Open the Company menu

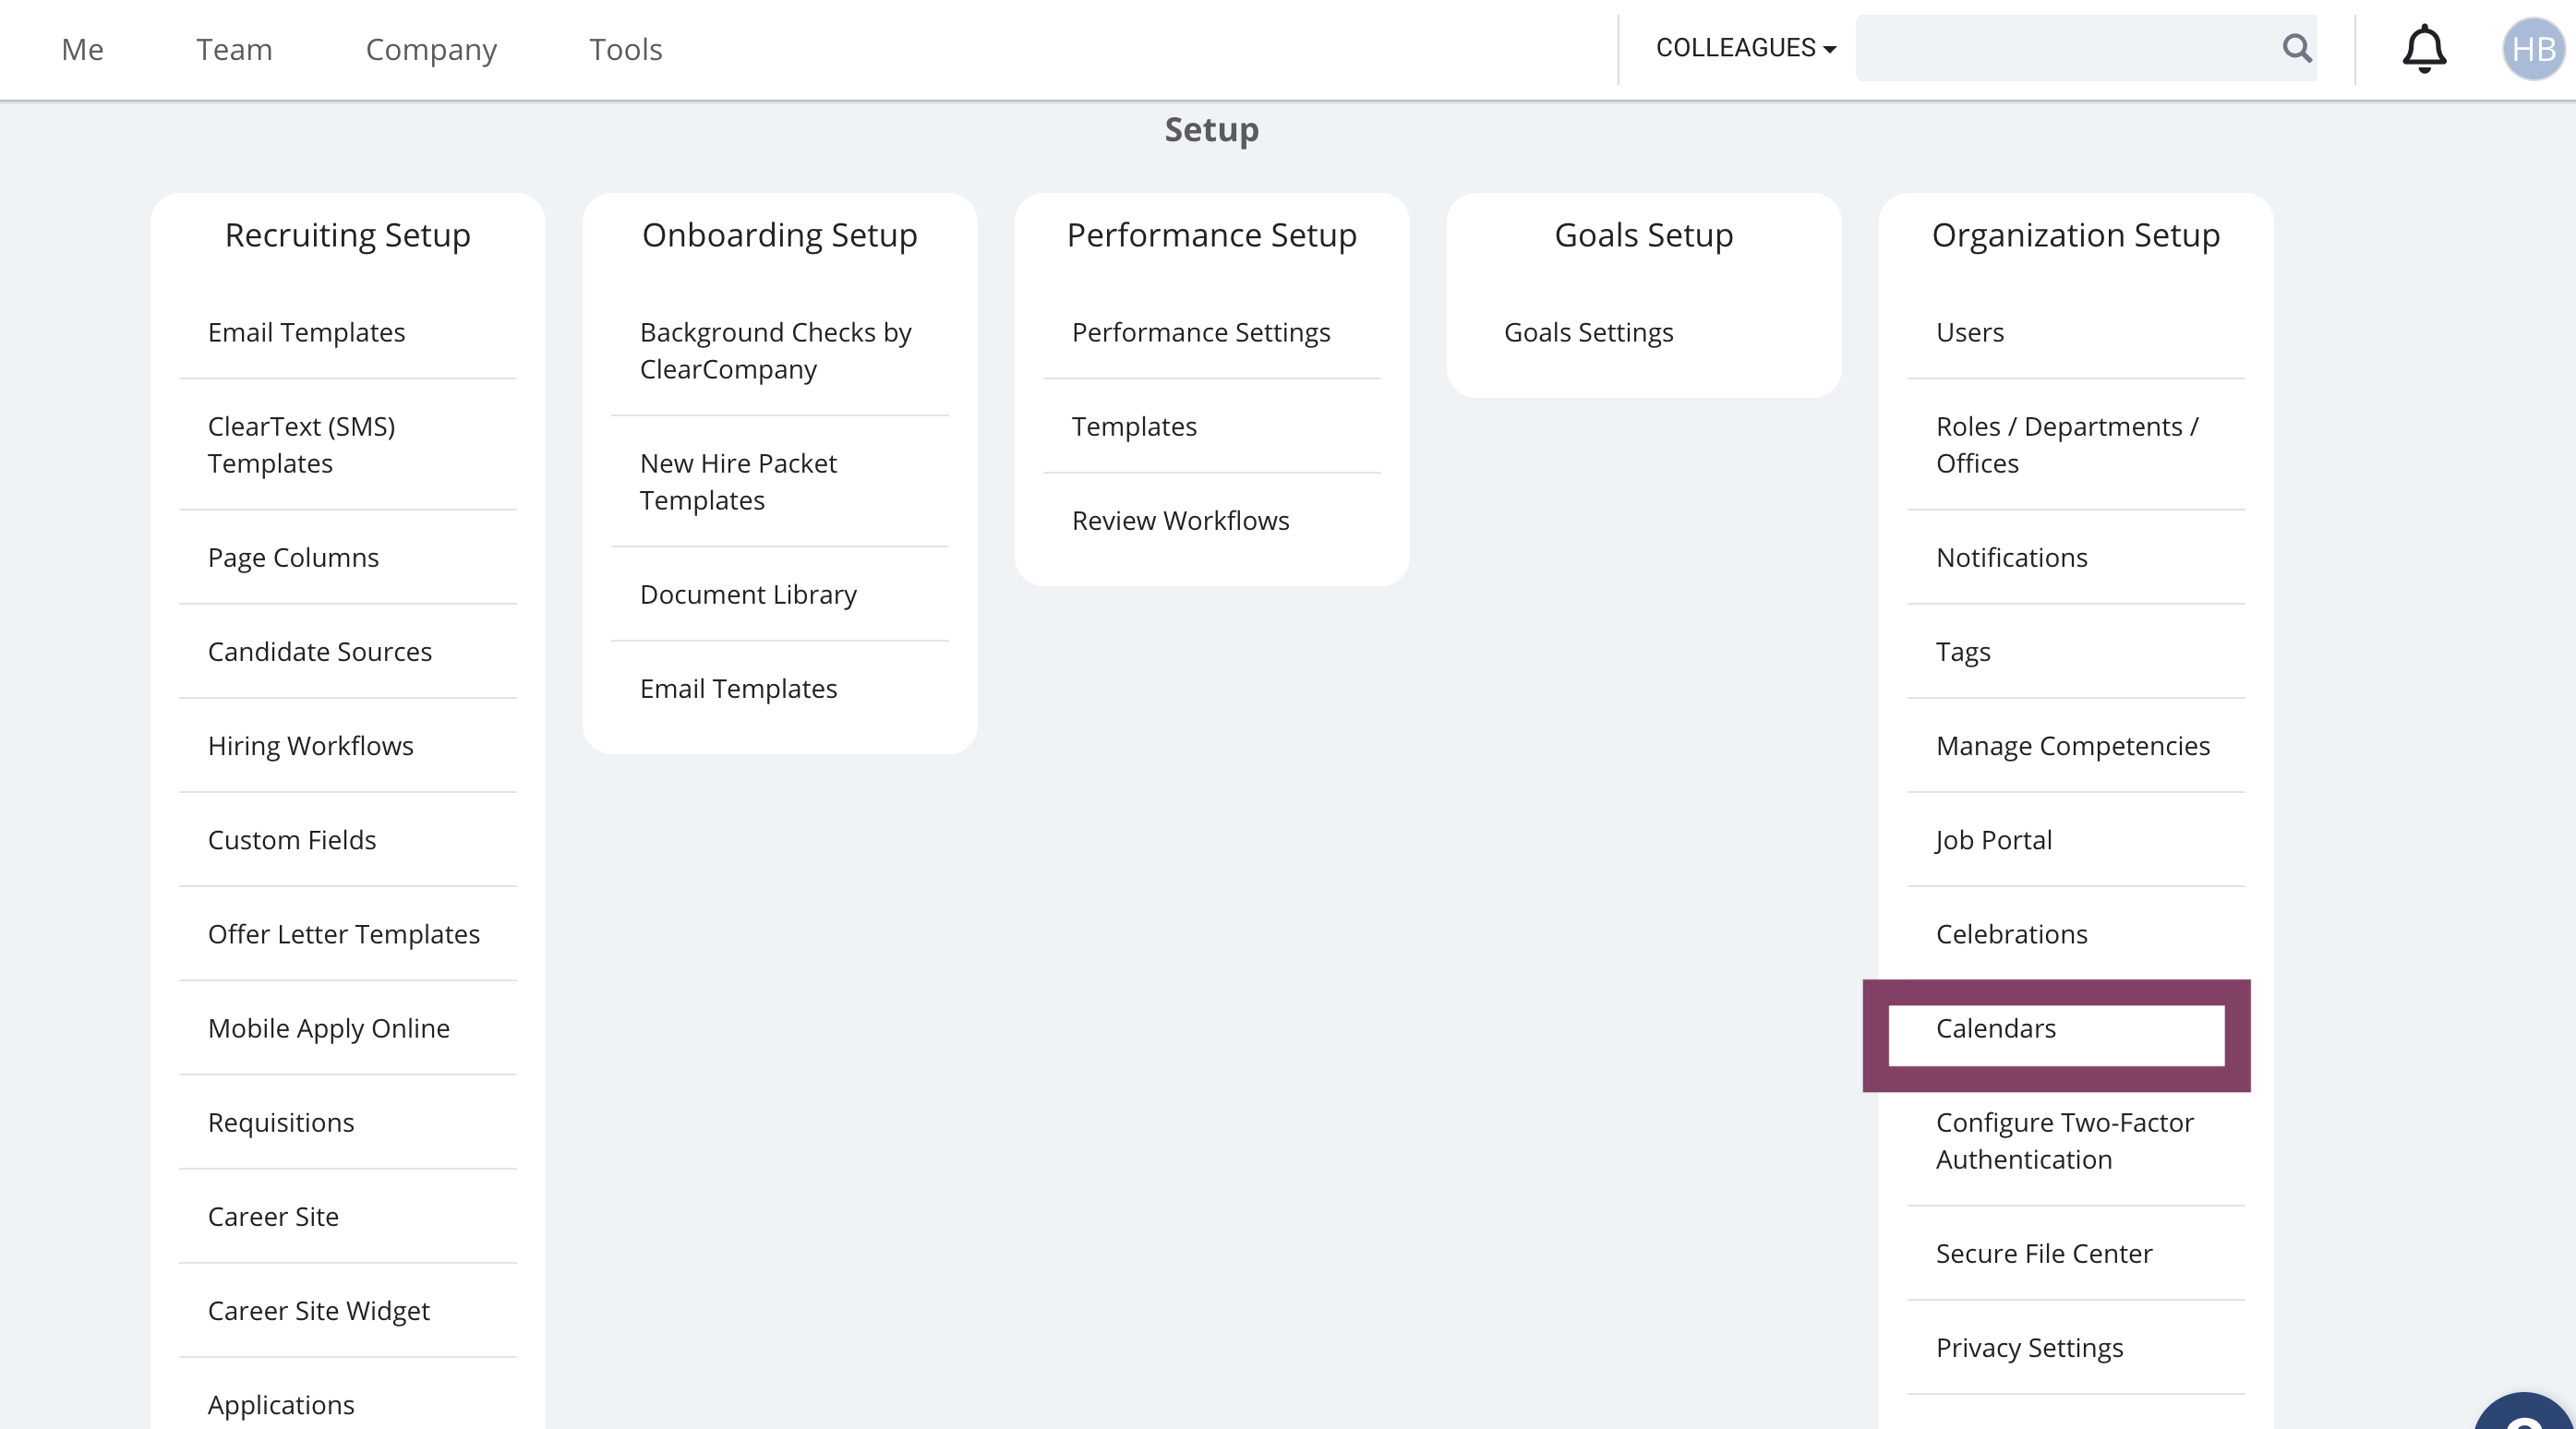pyautogui.click(x=431, y=49)
